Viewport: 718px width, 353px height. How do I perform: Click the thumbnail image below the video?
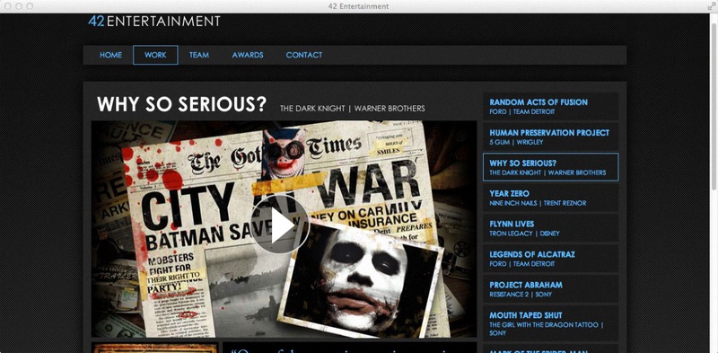point(154,348)
